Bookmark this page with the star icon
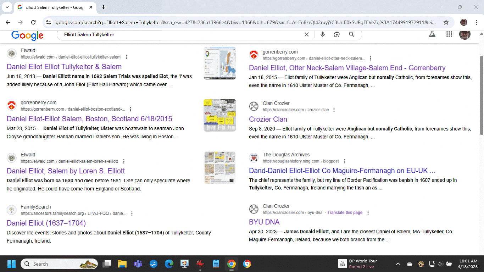This screenshot has width=484, height=272. click(x=446, y=22)
